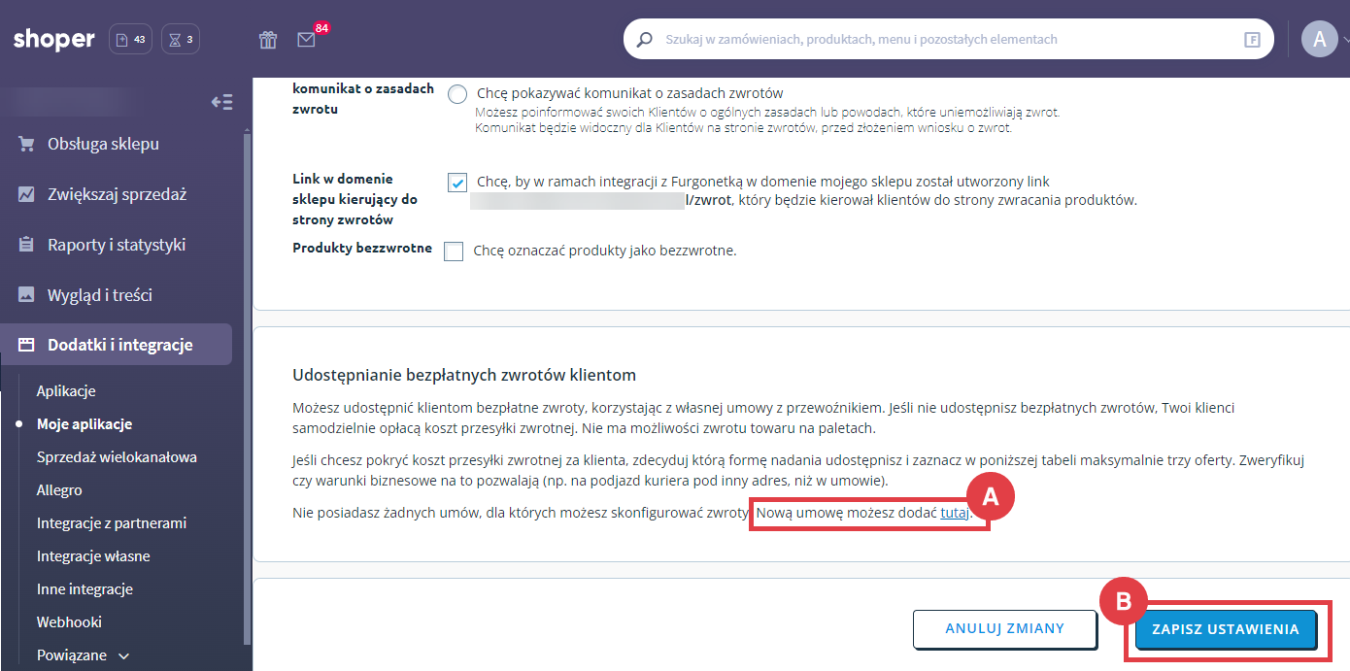Open the gift icon in header

pos(268,40)
